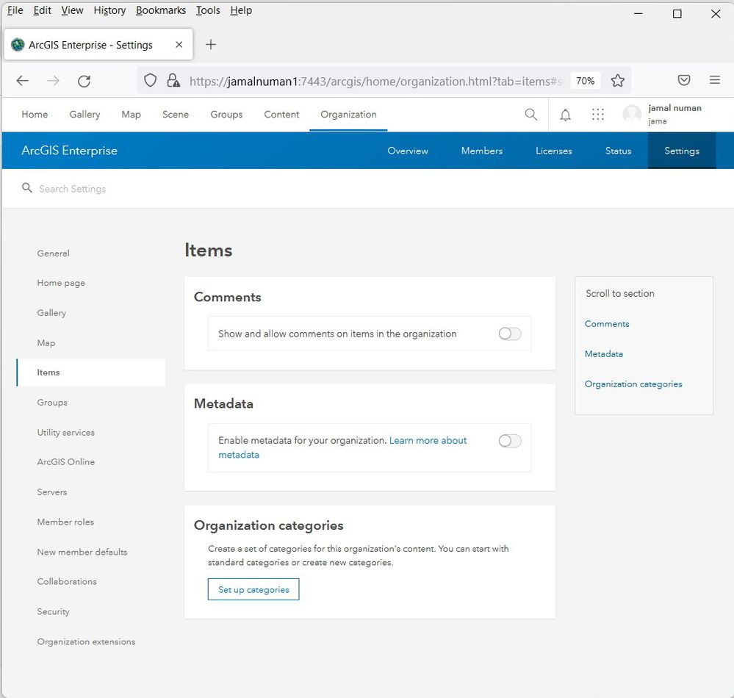Open Servers settings in sidebar
The height and width of the screenshot is (698, 734).
coord(52,492)
